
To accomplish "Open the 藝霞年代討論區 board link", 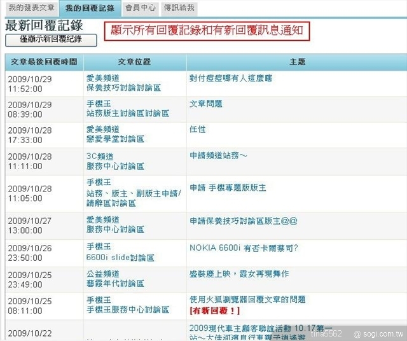I will coord(115,283).
